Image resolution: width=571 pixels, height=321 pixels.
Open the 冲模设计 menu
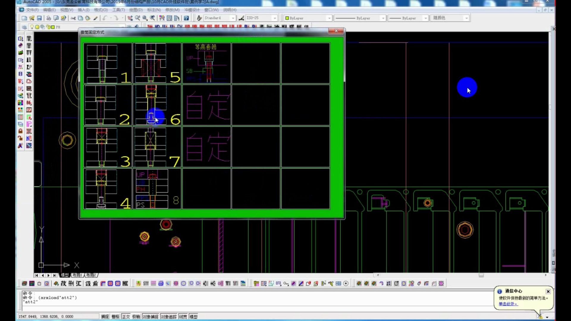[192, 10]
